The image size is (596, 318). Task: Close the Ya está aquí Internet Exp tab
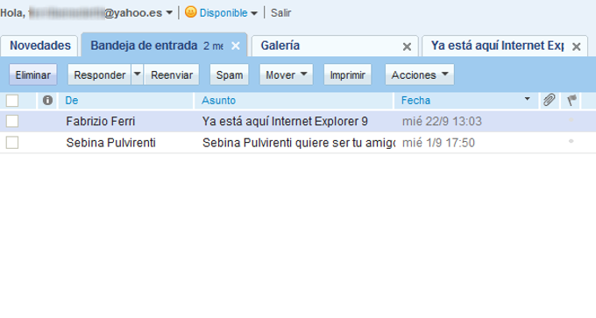click(x=577, y=46)
